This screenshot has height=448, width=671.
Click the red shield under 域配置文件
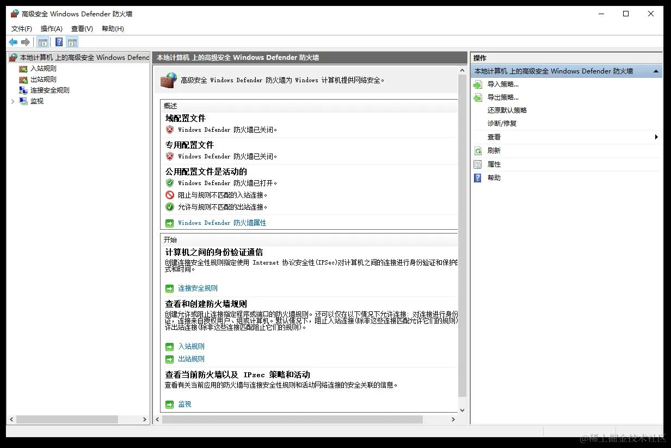click(x=170, y=130)
